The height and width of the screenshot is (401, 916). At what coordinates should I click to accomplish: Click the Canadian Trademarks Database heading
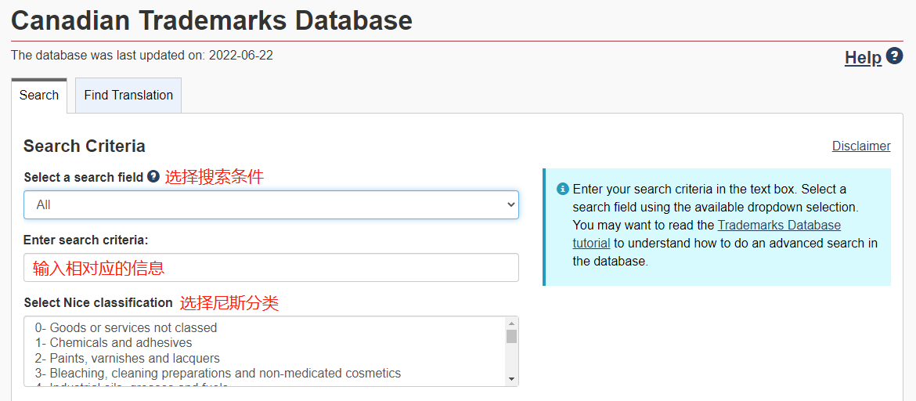pyautogui.click(x=211, y=20)
